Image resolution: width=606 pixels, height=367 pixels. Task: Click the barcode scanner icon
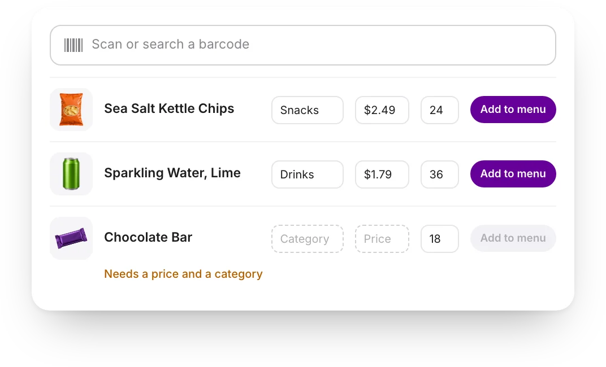coord(73,45)
